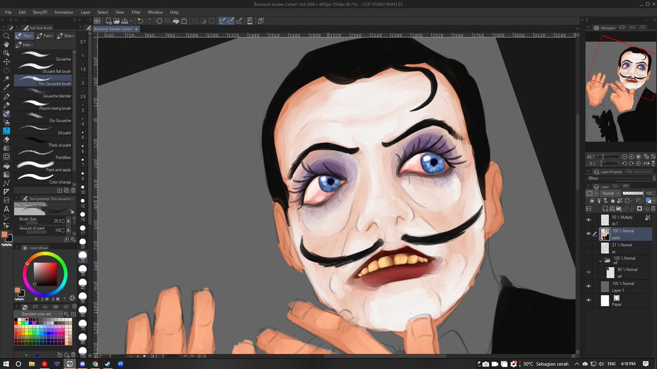Toggle visibility of ref folder layer

click(x=589, y=261)
